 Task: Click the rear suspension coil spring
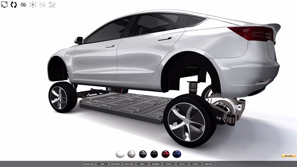pos(193,87)
